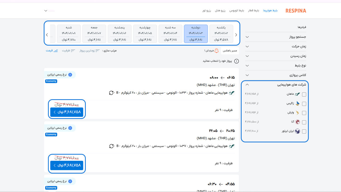Click the زاگرس airline bird logo
The image size is (341, 192).
(x=298, y=103)
